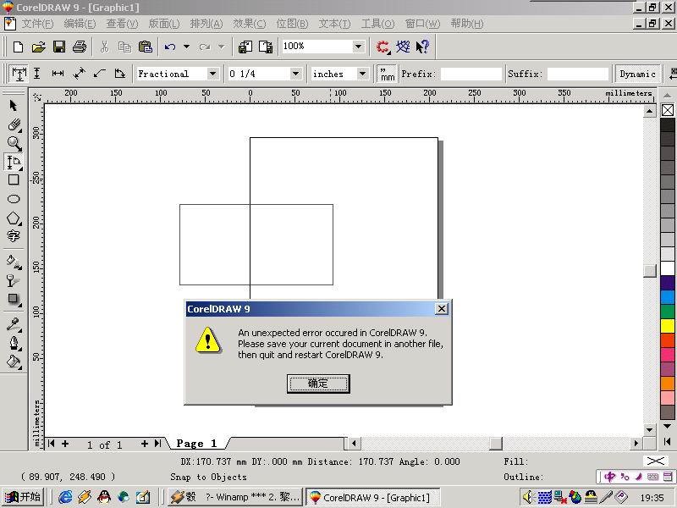The width and height of the screenshot is (677, 508).
Task: Click the volume speaker tray icon
Action: tap(527, 497)
